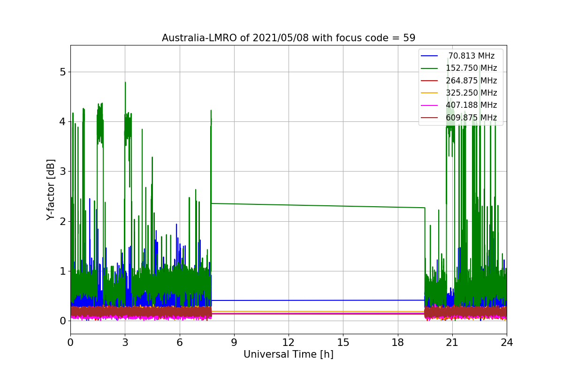This screenshot has width=563, height=375.
Task: Select the 264.875 MHz legend label
Action: pyautogui.click(x=472, y=80)
